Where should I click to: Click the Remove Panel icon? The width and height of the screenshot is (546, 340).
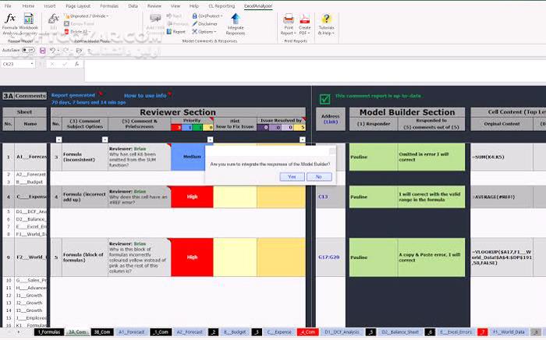tap(67, 23)
